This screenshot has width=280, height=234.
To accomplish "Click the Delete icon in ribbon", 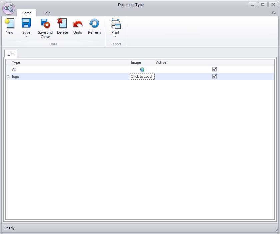I will click(62, 24).
